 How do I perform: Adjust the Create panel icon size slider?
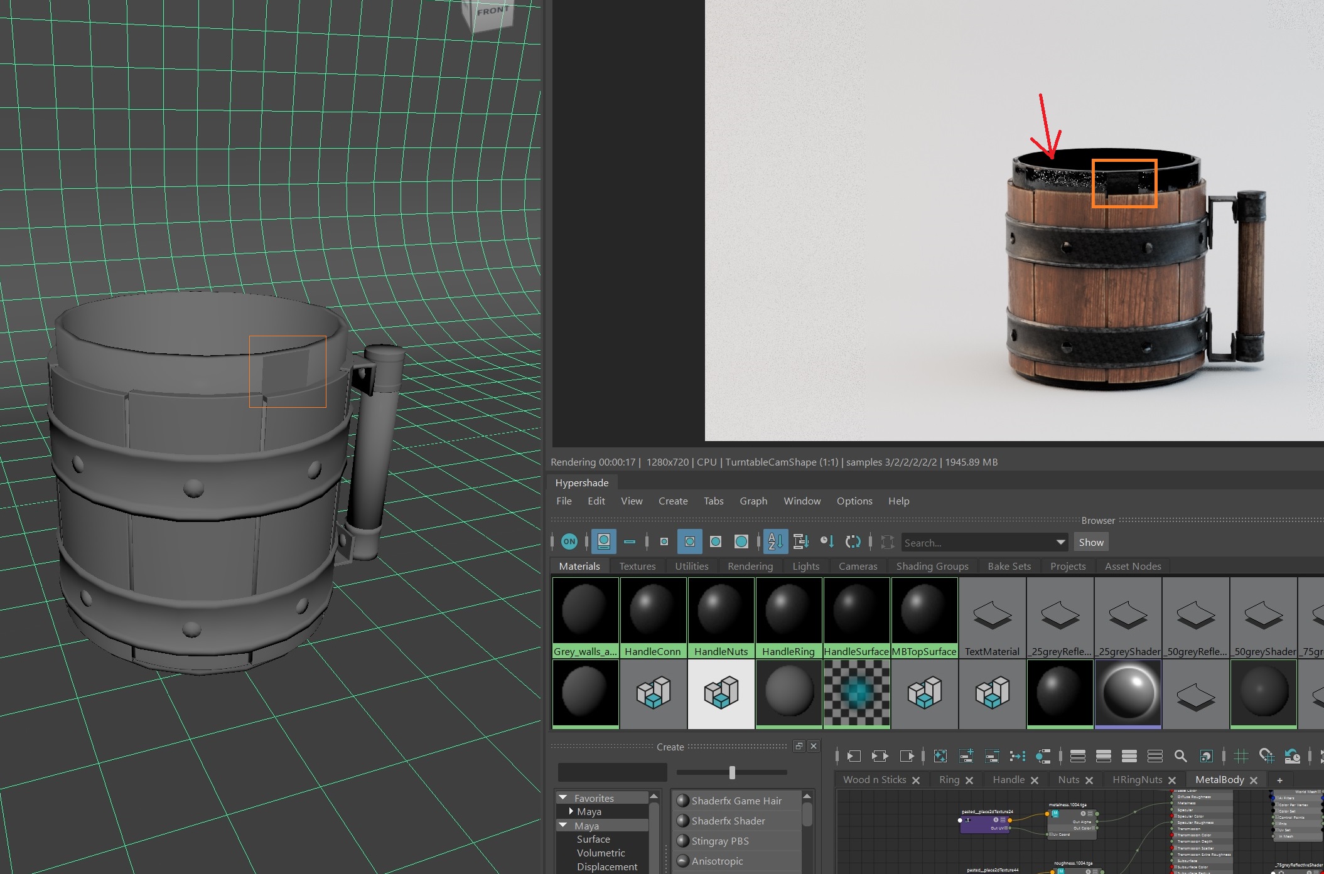coord(732,772)
